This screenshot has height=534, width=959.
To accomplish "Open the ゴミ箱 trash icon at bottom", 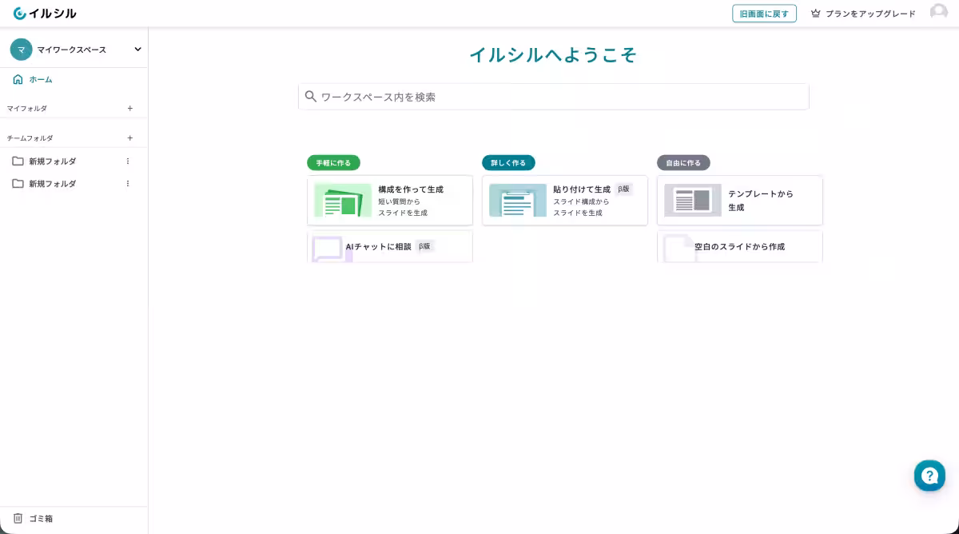I will 18,518.
